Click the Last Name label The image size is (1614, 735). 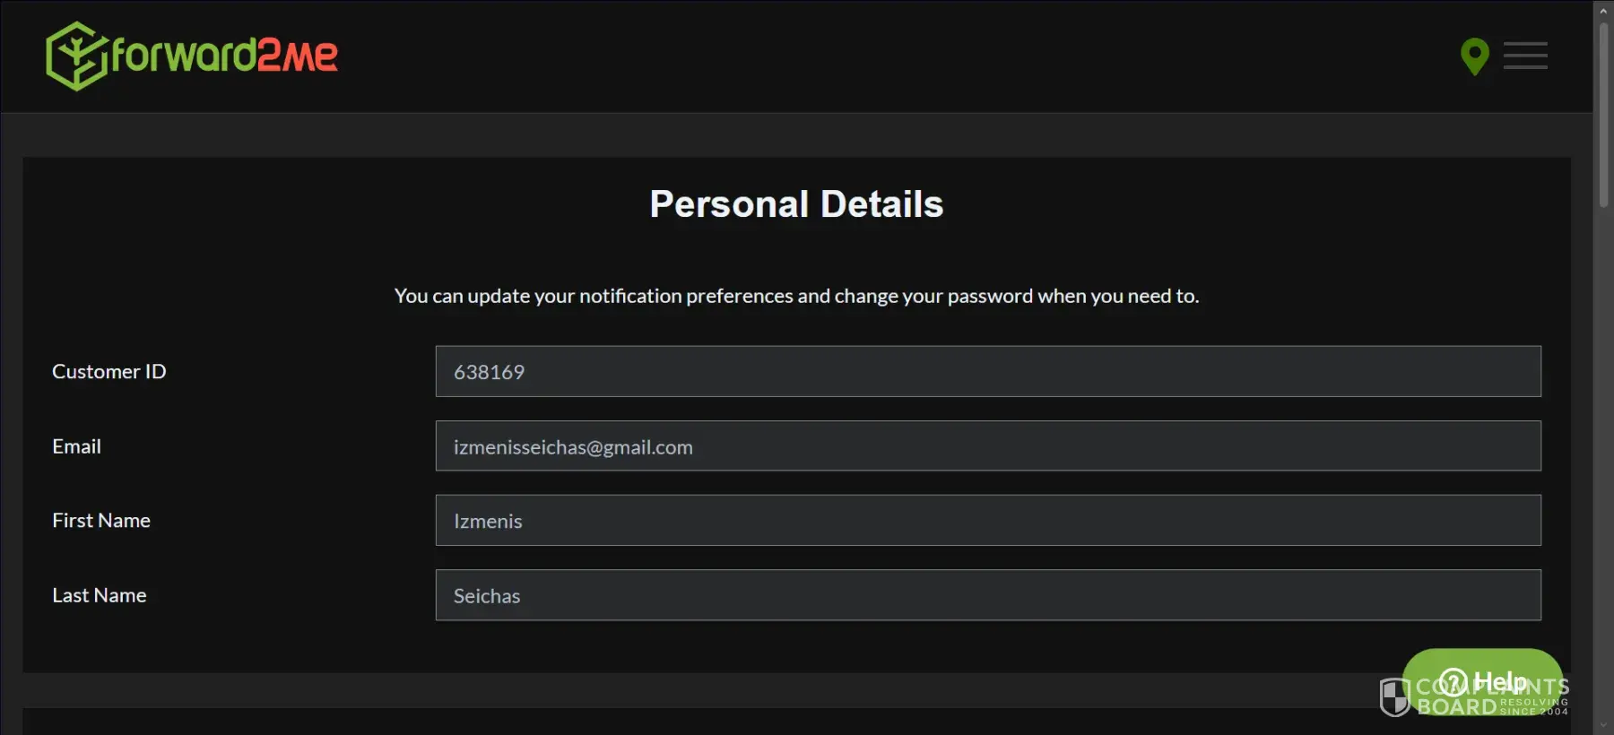(x=100, y=595)
